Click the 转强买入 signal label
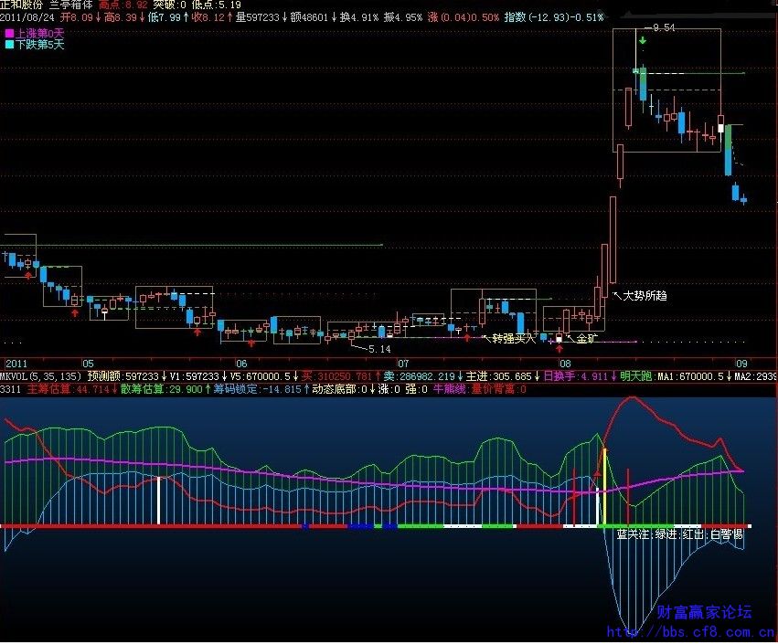 tap(514, 338)
